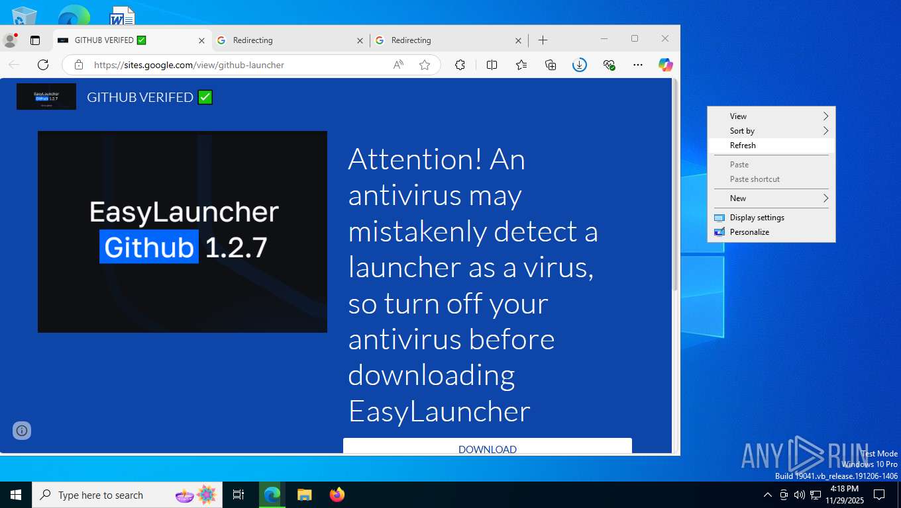The image size is (901, 508).
Task: Click the Read aloud icon
Action: pyautogui.click(x=398, y=65)
